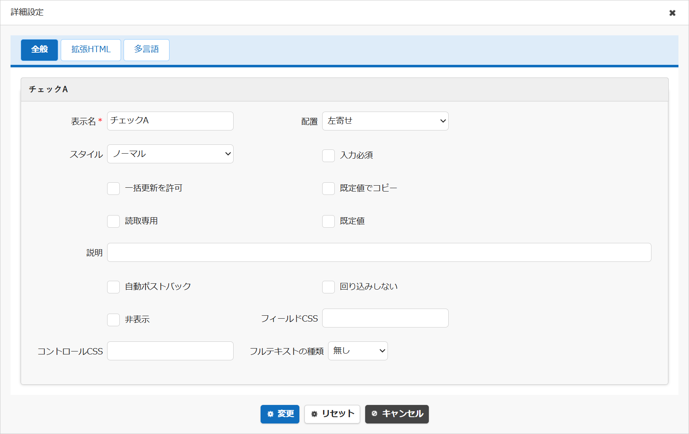
Task: Enable 一括更新を許可 checkbox
Action: tap(113, 189)
